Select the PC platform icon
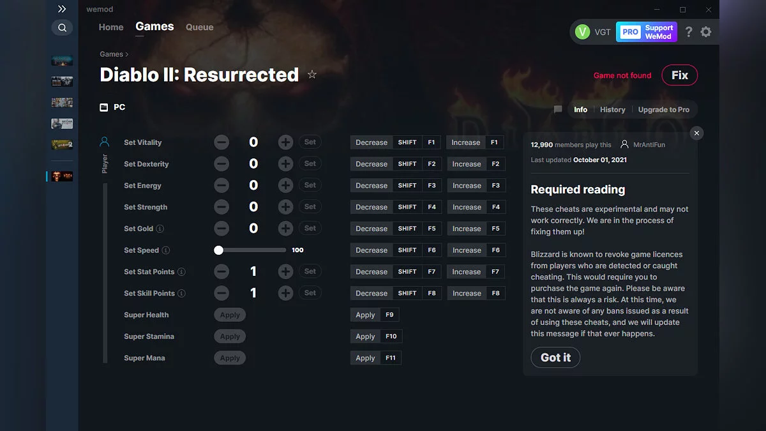766x431 pixels. pos(103,107)
